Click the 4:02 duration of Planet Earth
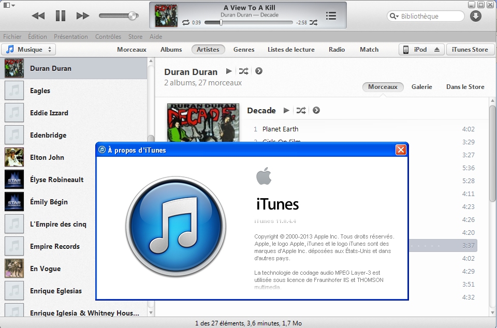The image size is (497, 328). click(x=468, y=129)
